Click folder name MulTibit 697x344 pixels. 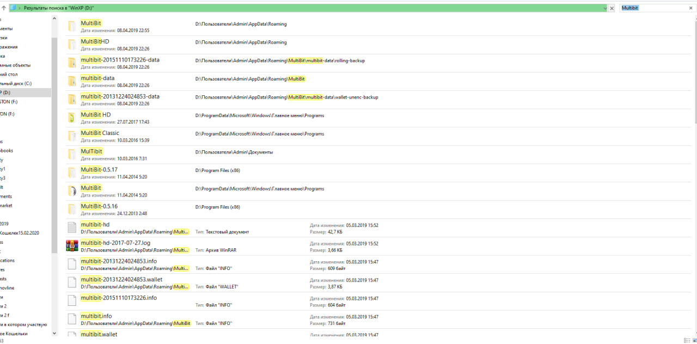point(91,151)
